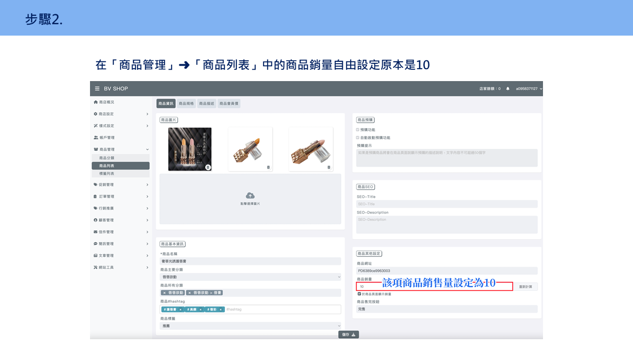
Task: Click the envelope icon of 信件管理
Action: (95, 232)
